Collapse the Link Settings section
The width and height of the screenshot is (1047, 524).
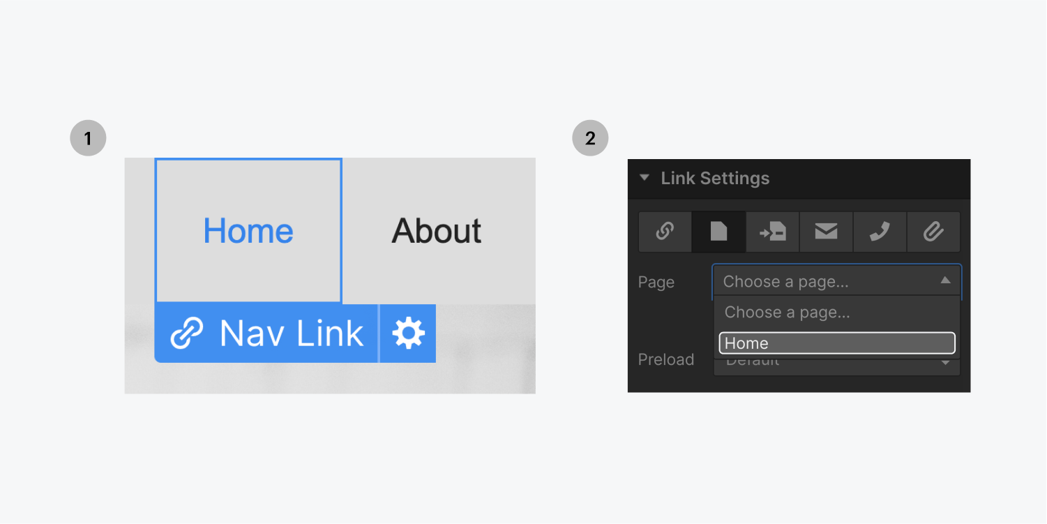(644, 179)
